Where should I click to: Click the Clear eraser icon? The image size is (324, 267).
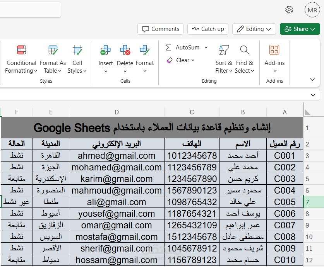pyautogui.click(x=169, y=60)
